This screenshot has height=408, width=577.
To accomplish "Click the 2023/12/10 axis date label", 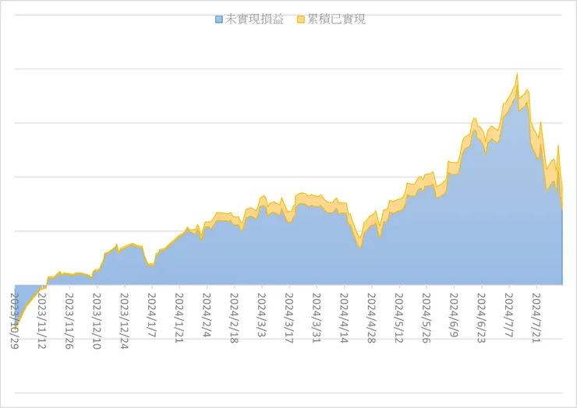I will click(97, 321).
